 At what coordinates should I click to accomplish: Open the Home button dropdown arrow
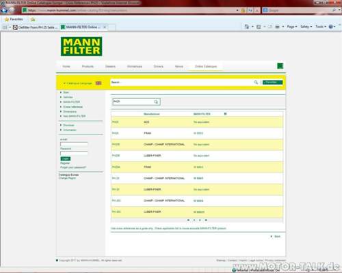coord(252,27)
